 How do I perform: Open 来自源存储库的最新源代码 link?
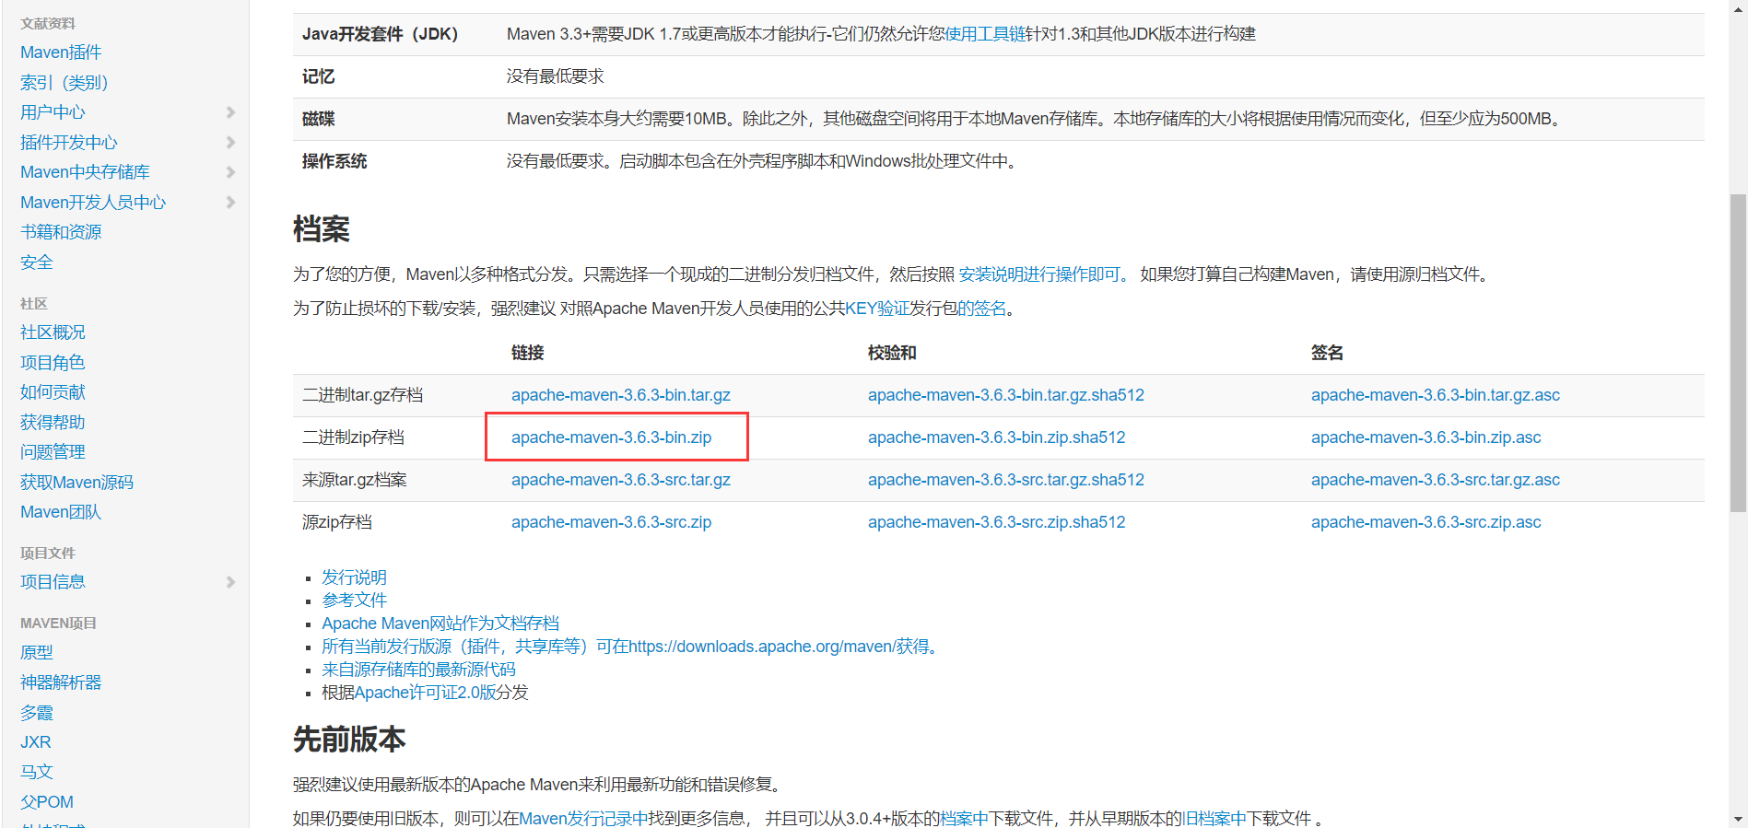(418, 670)
